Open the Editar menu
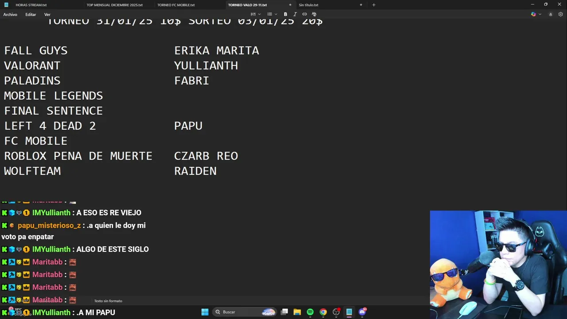Screen dimensions: 567x319 tap(31, 15)
